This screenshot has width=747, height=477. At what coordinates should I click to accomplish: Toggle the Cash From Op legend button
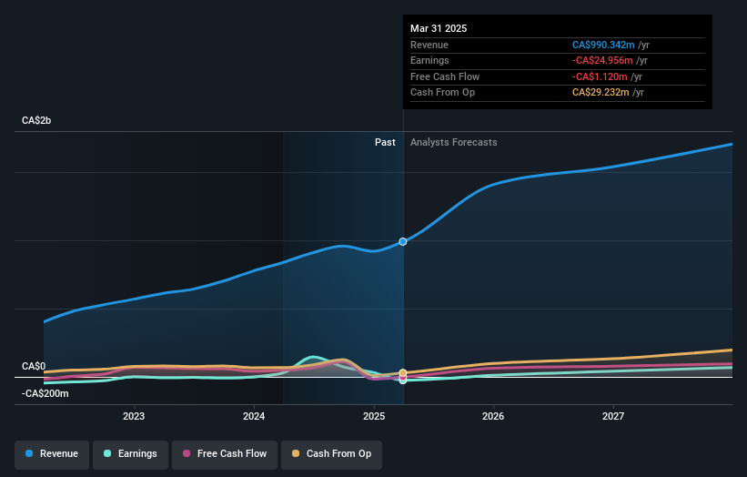point(331,454)
